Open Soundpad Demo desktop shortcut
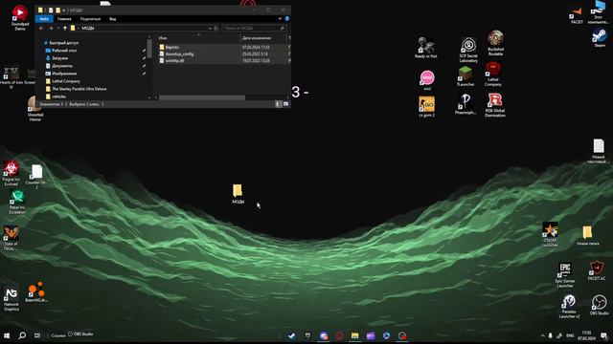The image size is (613, 344). pos(19,17)
